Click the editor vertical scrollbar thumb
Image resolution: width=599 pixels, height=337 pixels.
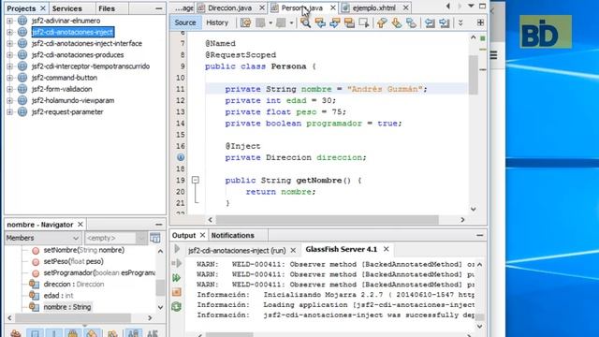pyautogui.click(x=474, y=75)
